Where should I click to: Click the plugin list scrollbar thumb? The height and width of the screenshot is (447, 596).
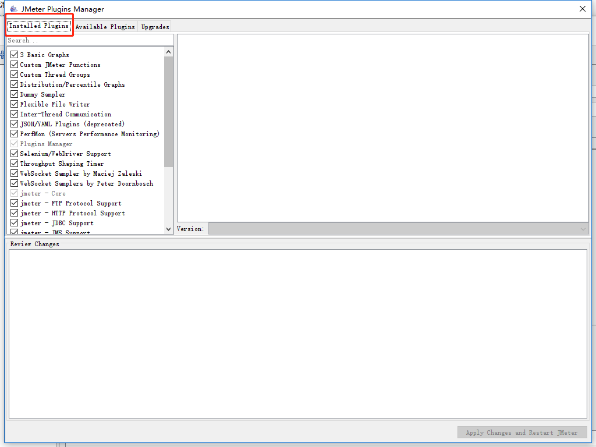pos(168,111)
